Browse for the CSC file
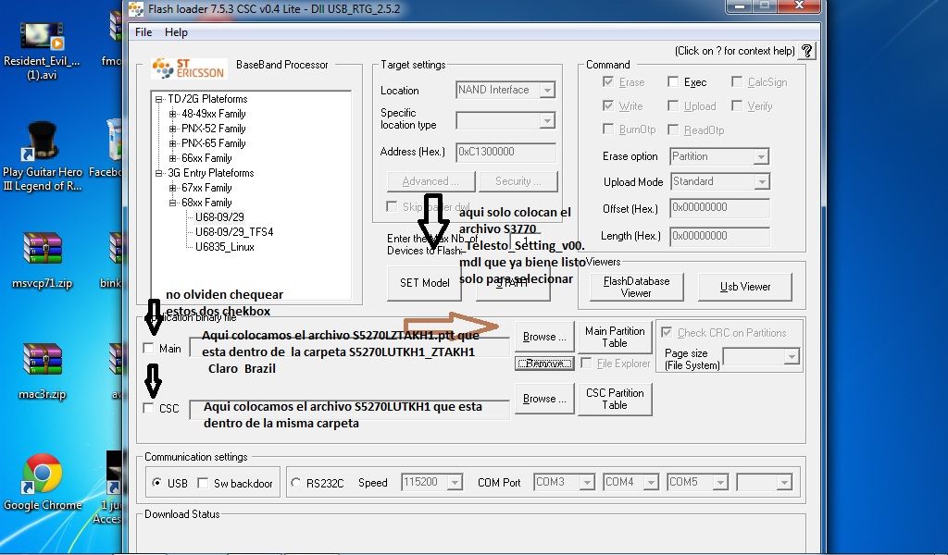Image resolution: width=948 pixels, height=555 pixels. 544,399
